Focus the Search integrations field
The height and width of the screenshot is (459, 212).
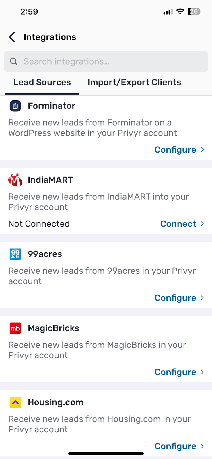[x=106, y=61]
